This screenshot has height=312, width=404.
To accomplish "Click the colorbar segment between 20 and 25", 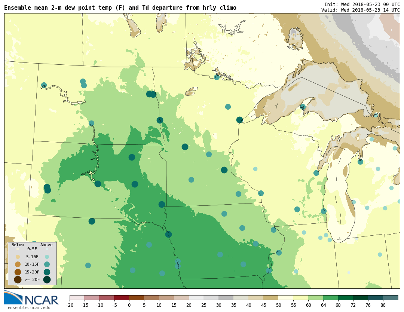I will click(196, 297).
